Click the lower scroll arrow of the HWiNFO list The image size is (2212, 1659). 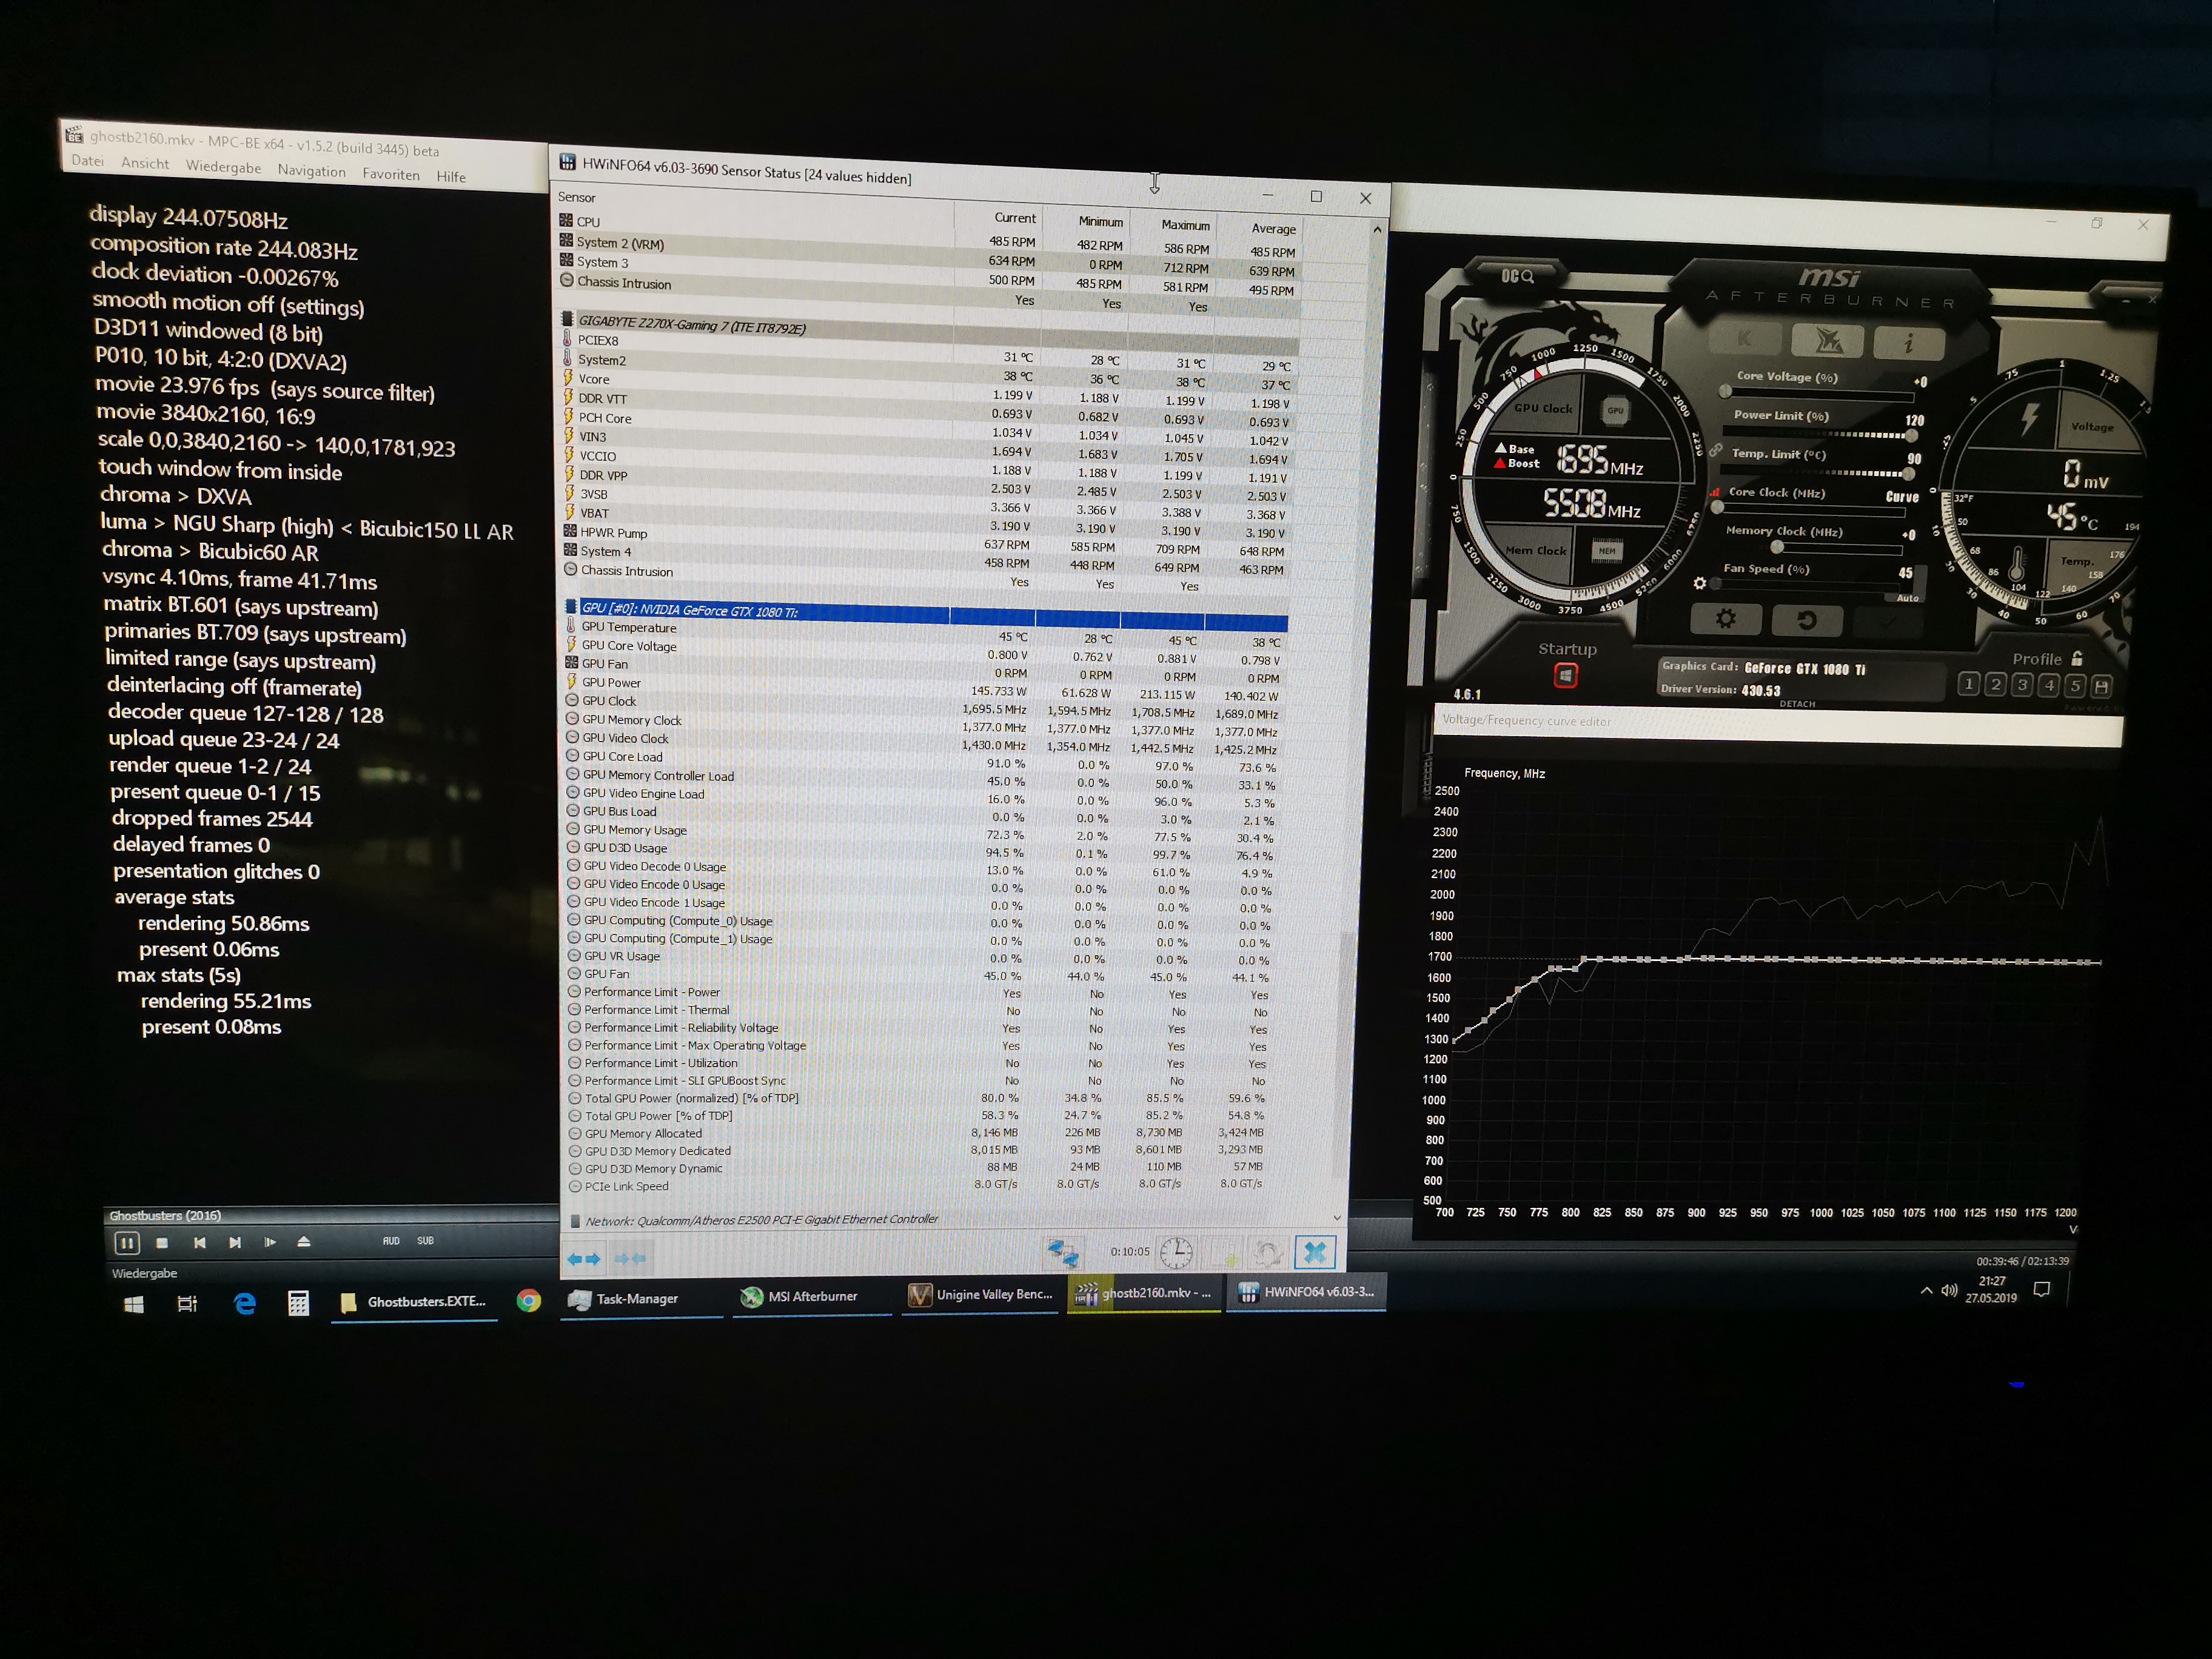coord(1338,1217)
